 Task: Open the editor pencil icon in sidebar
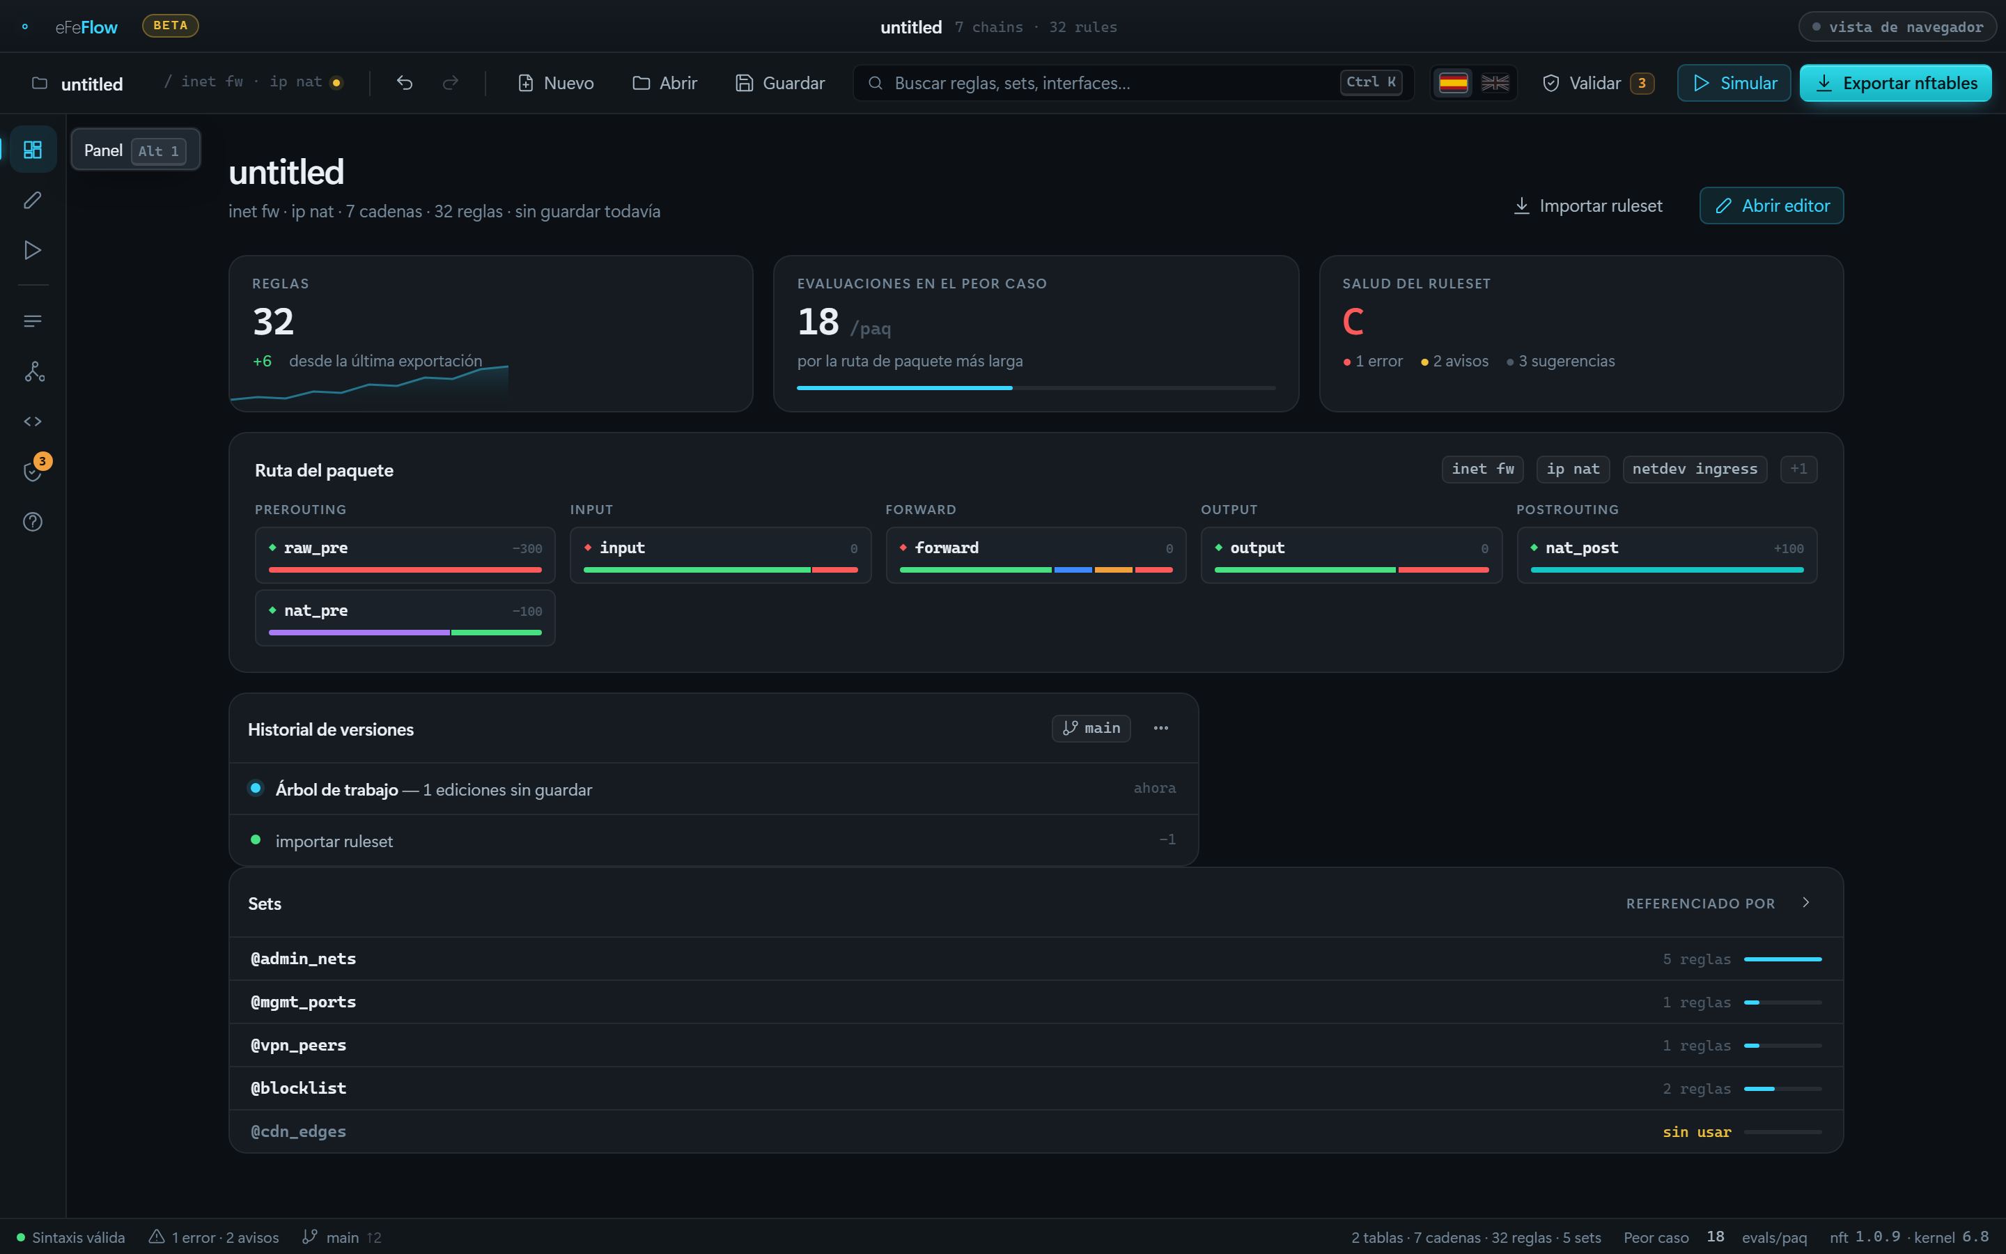pos(32,200)
